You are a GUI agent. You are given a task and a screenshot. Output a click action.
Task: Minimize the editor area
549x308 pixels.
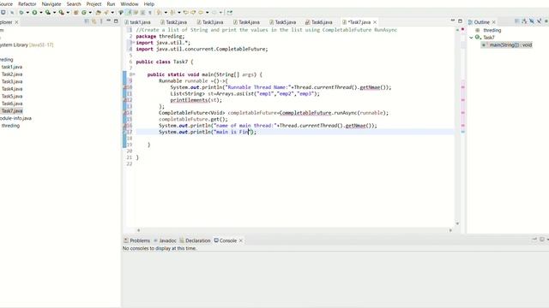pos(453,21)
